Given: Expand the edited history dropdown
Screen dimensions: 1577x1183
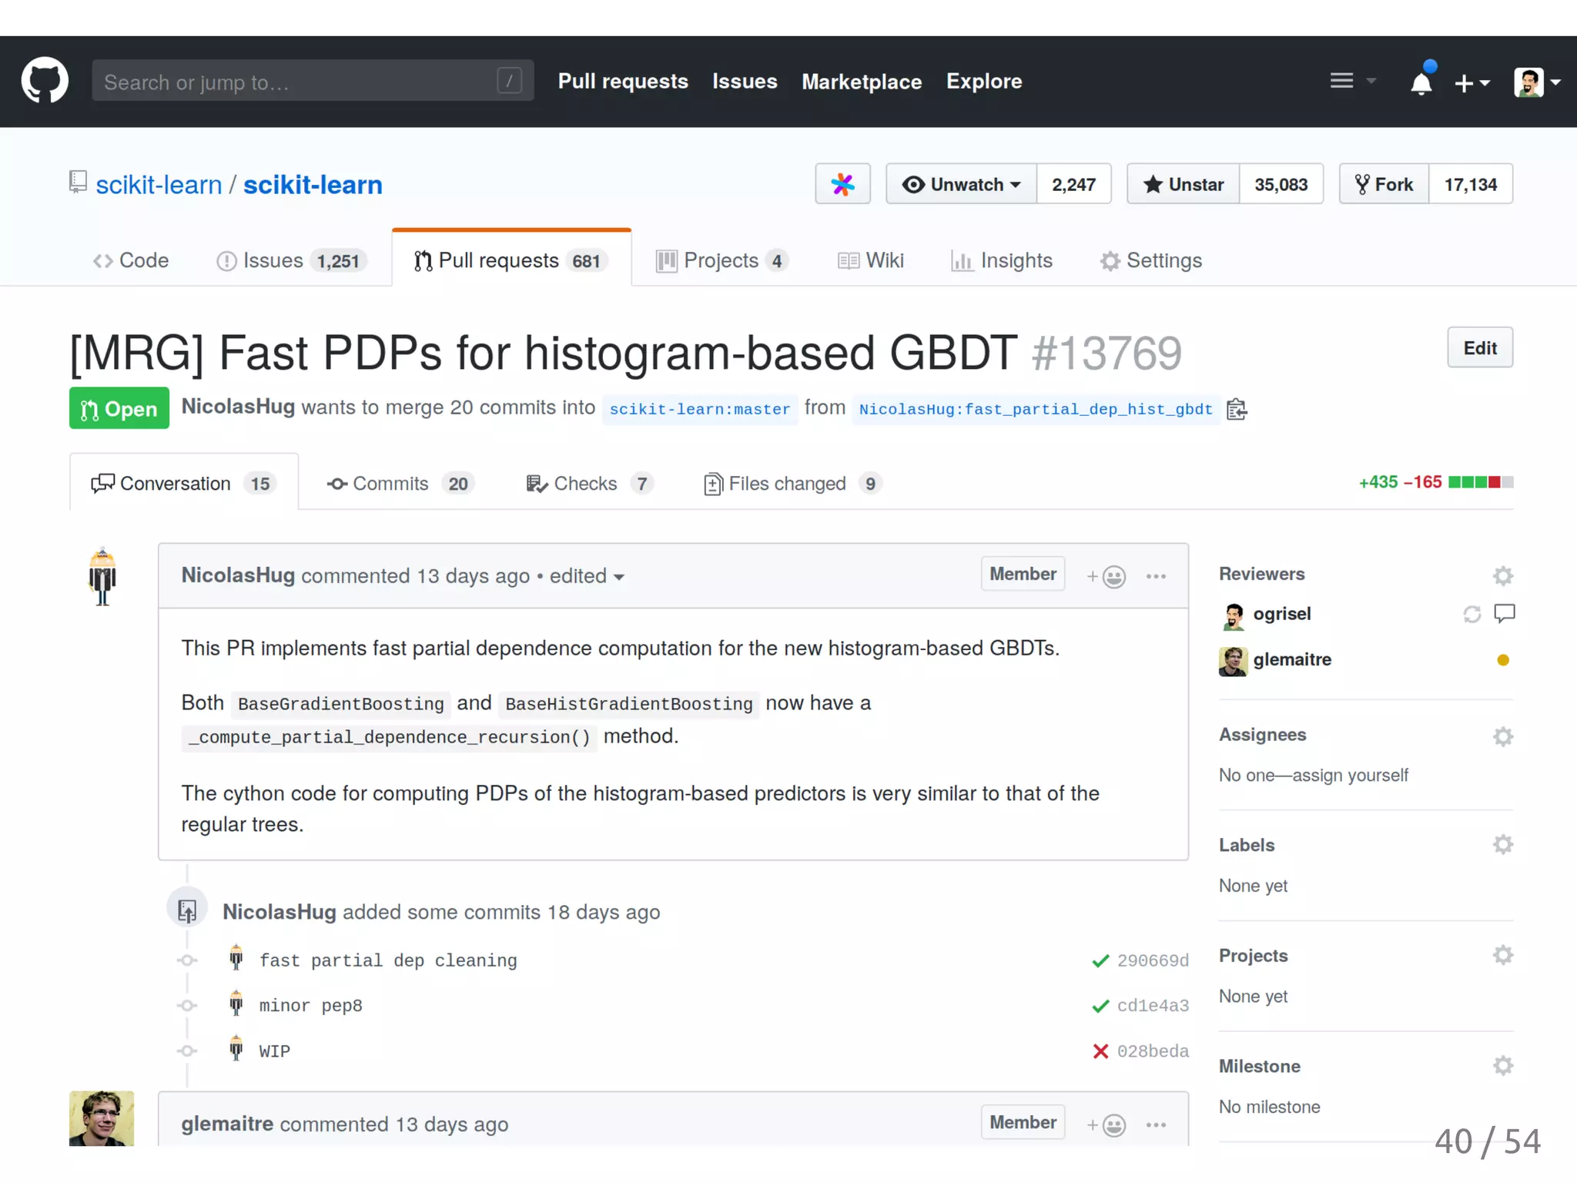Looking at the screenshot, I should click(587, 576).
